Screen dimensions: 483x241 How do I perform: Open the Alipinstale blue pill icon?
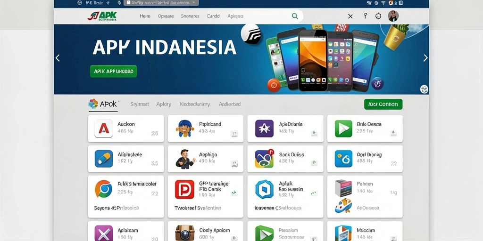pos(103,159)
